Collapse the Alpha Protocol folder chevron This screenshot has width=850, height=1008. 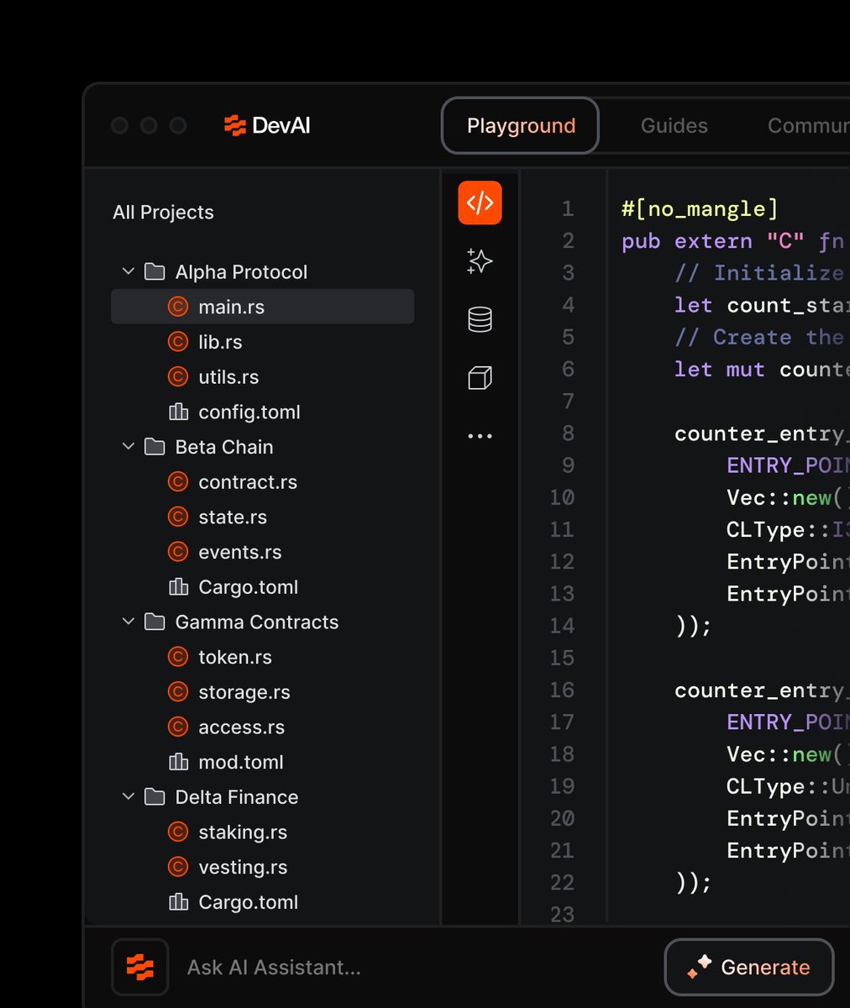click(129, 271)
